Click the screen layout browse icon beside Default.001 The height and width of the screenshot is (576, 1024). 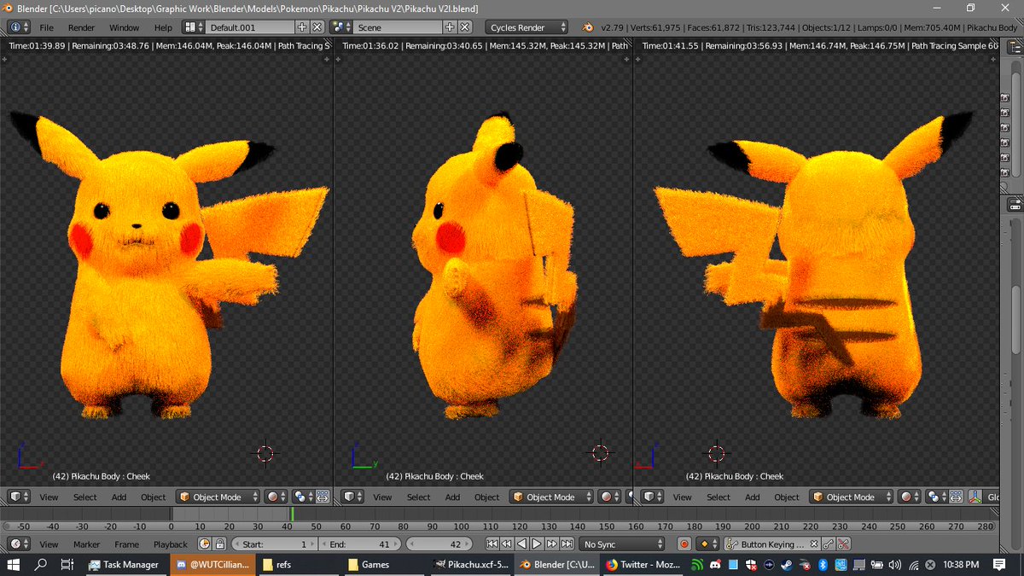click(x=194, y=27)
